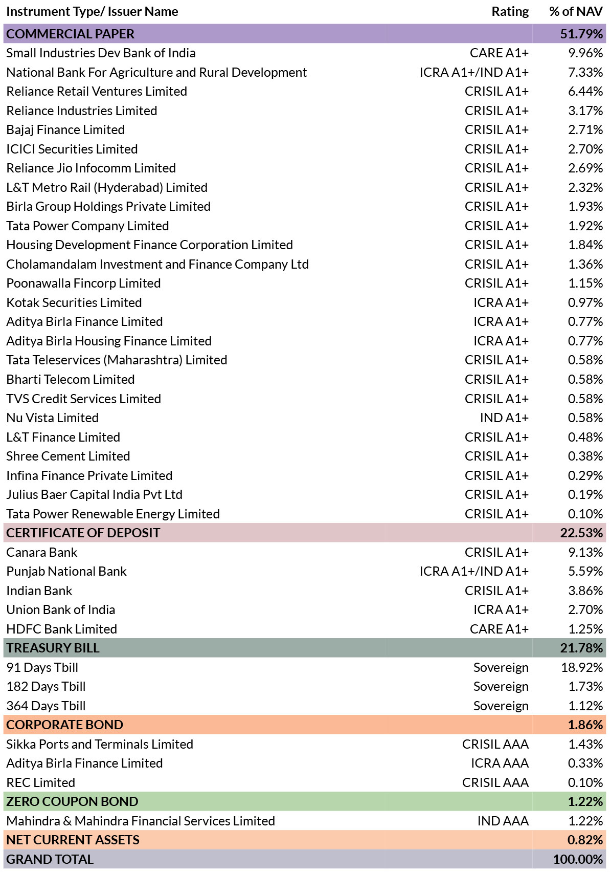
Task: Select the ZERO COUPON BOND header
Action: tap(305, 801)
